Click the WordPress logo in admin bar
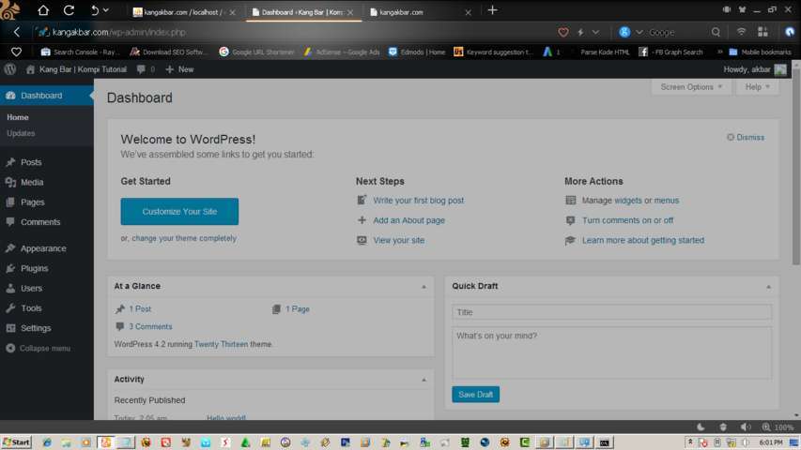Image resolution: width=801 pixels, height=450 pixels. click(x=10, y=69)
